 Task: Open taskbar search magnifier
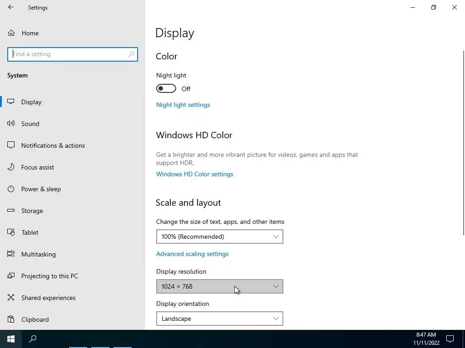(x=33, y=339)
